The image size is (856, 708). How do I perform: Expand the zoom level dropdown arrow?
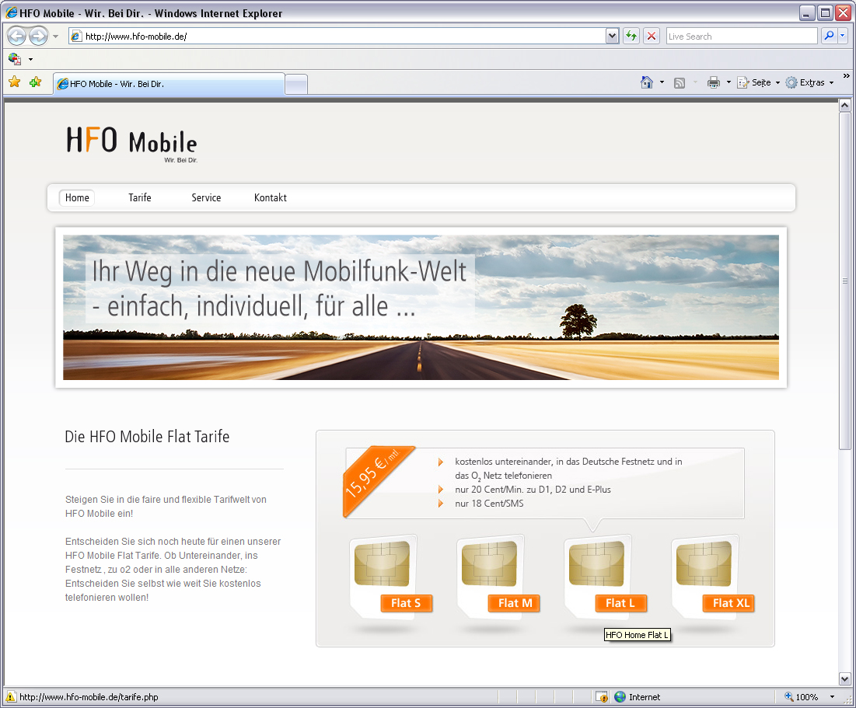(832, 697)
